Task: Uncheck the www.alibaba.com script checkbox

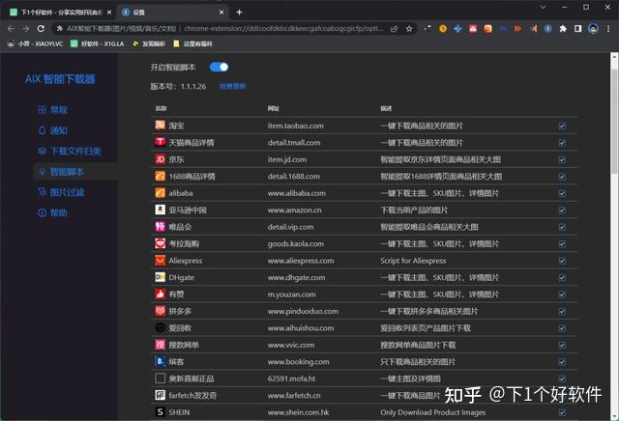Action: pos(562,193)
